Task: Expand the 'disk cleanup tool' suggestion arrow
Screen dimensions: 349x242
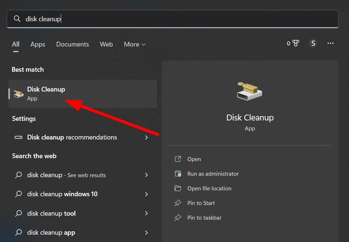Action: pyautogui.click(x=146, y=213)
